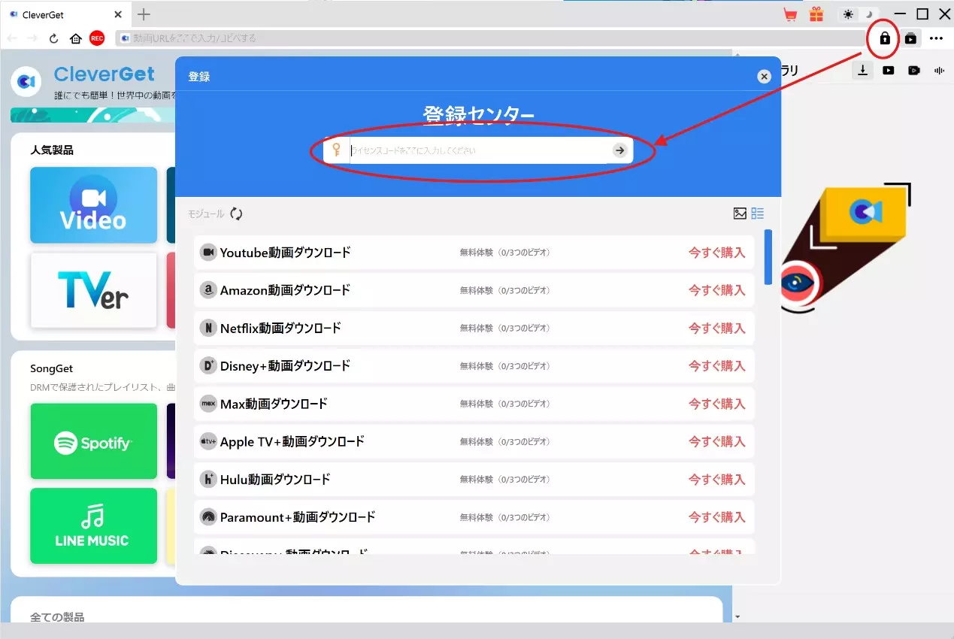Buy now for the Disney+ module
Viewport: 954px width, 639px height.
click(717, 366)
